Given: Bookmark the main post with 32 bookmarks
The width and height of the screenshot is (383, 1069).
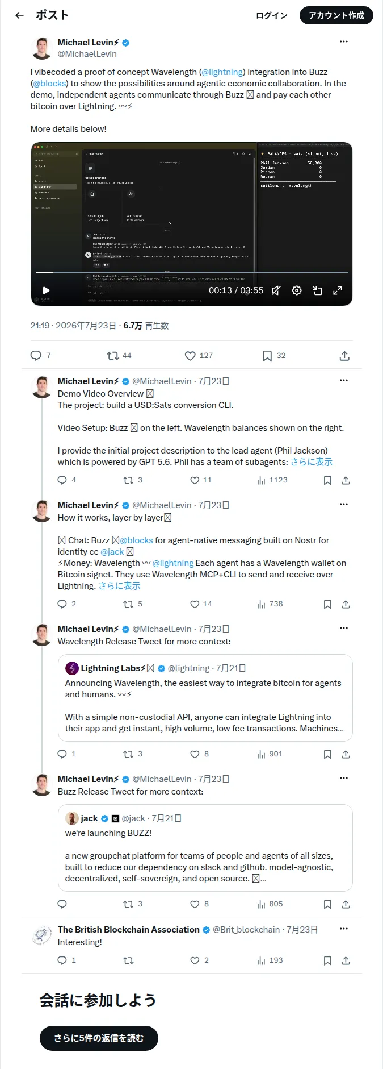Looking at the screenshot, I should (x=274, y=356).
